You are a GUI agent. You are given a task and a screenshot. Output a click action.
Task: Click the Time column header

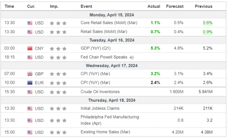coord(9,6)
